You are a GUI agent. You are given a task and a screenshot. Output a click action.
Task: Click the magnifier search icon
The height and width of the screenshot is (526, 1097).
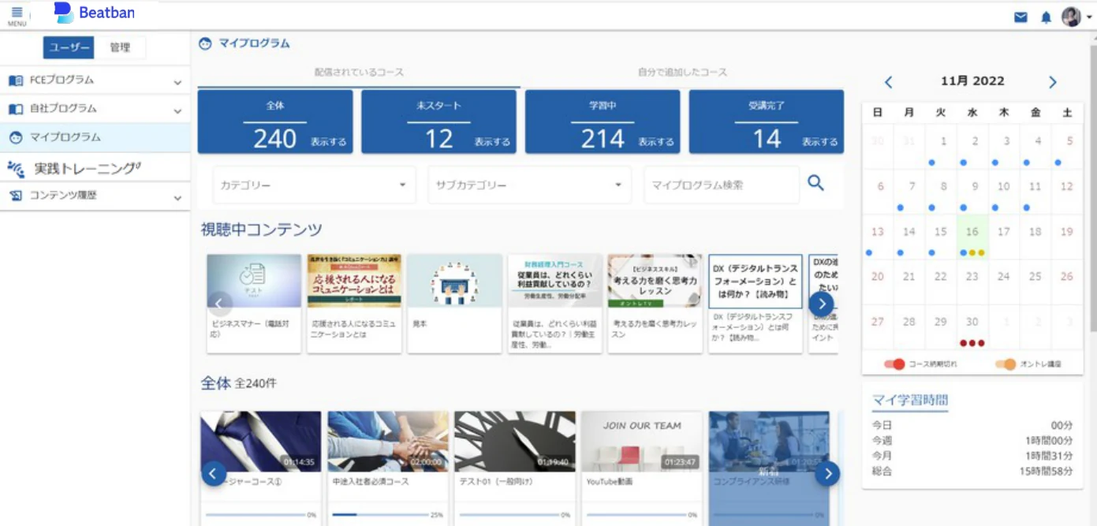[815, 183]
